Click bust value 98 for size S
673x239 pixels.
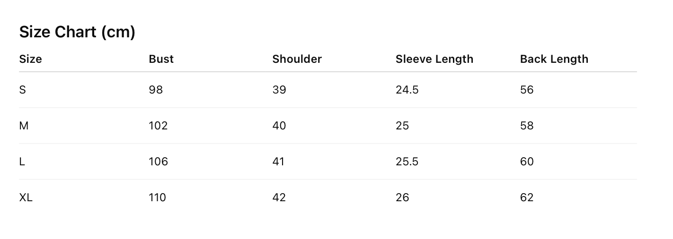click(156, 90)
